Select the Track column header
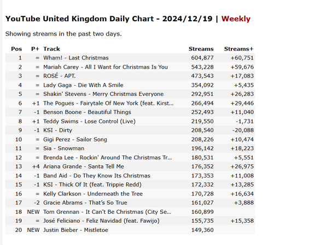320x245 pixels. (x=51, y=49)
